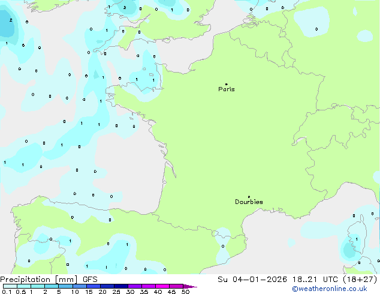Image resolution: width=380 pixels, height=294 pixels.
Task: Pick legend swatch between 0.5 and 1
Action: coord(24,286)
